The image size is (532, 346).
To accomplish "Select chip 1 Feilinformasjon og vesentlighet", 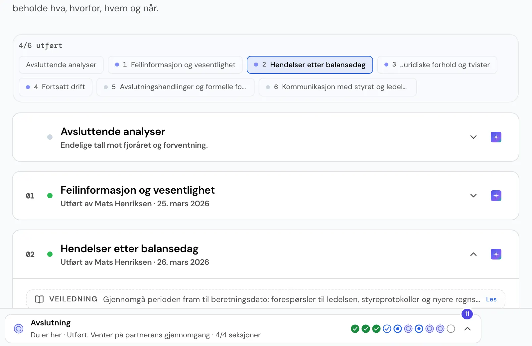I will point(175,65).
